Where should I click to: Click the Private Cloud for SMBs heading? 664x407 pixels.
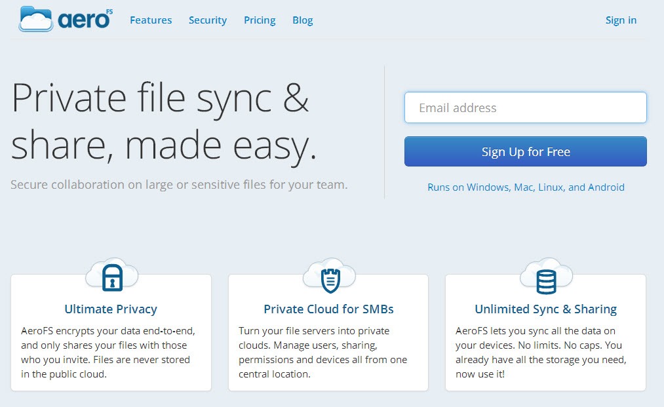[x=328, y=309]
